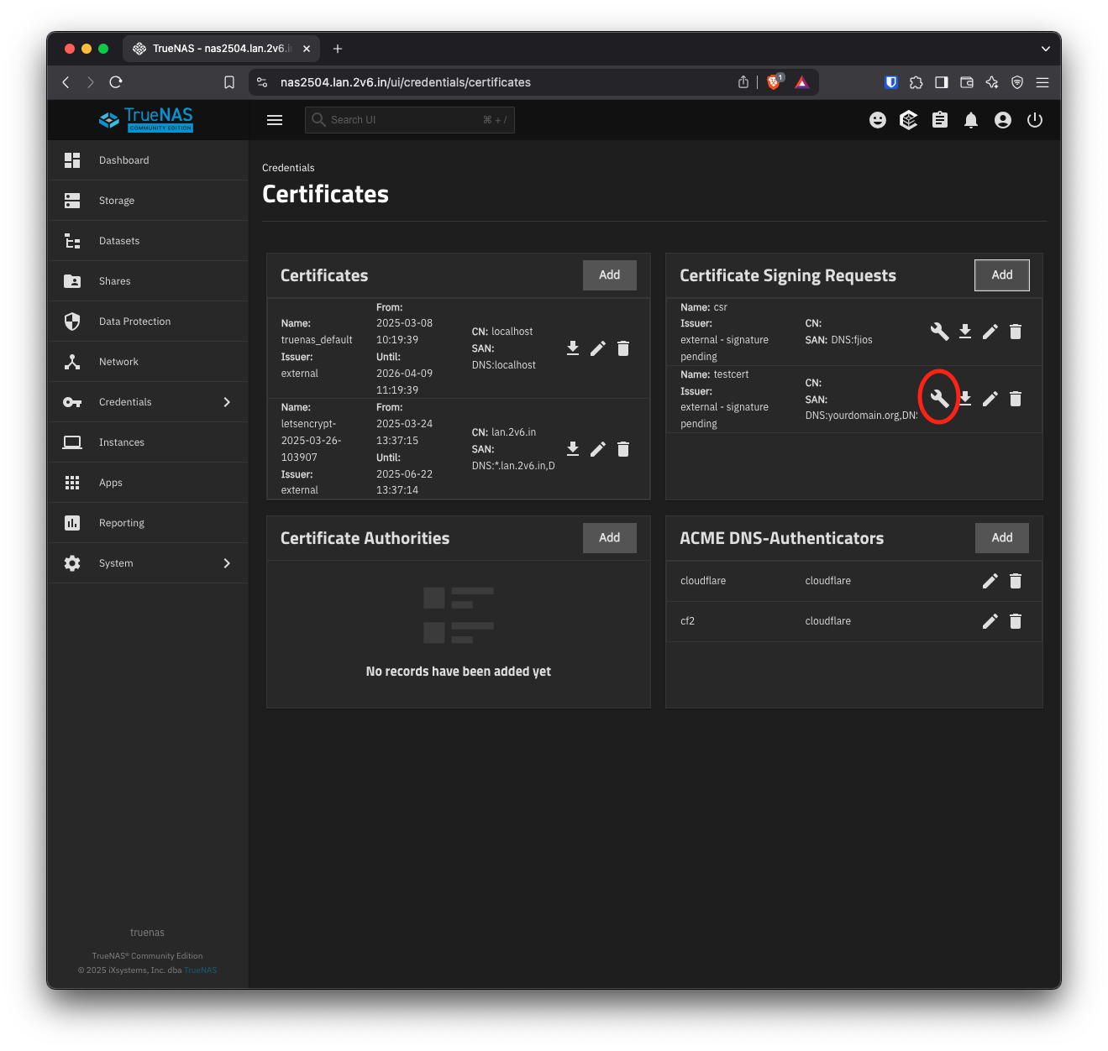This screenshot has height=1051, width=1108.
Task: Open the Jobs clipboard icon
Action: coord(940,120)
